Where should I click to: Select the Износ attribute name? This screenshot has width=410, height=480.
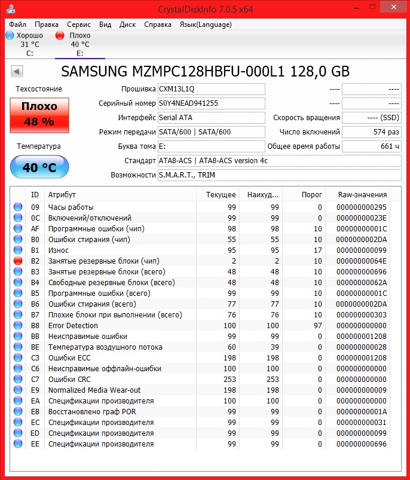(59, 250)
